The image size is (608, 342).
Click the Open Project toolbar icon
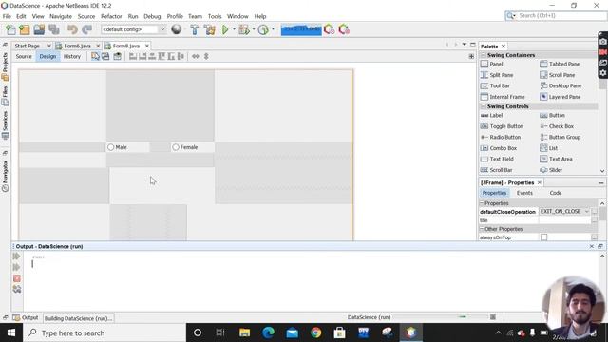(x=39, y=29)
